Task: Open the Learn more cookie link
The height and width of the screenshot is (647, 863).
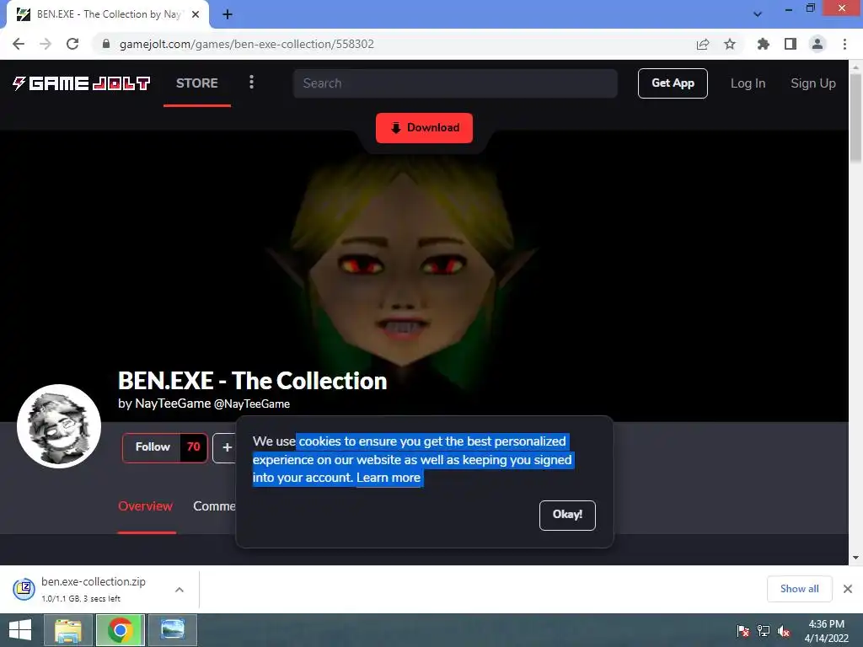Action: pyautogui.click(x=388, y=478)
